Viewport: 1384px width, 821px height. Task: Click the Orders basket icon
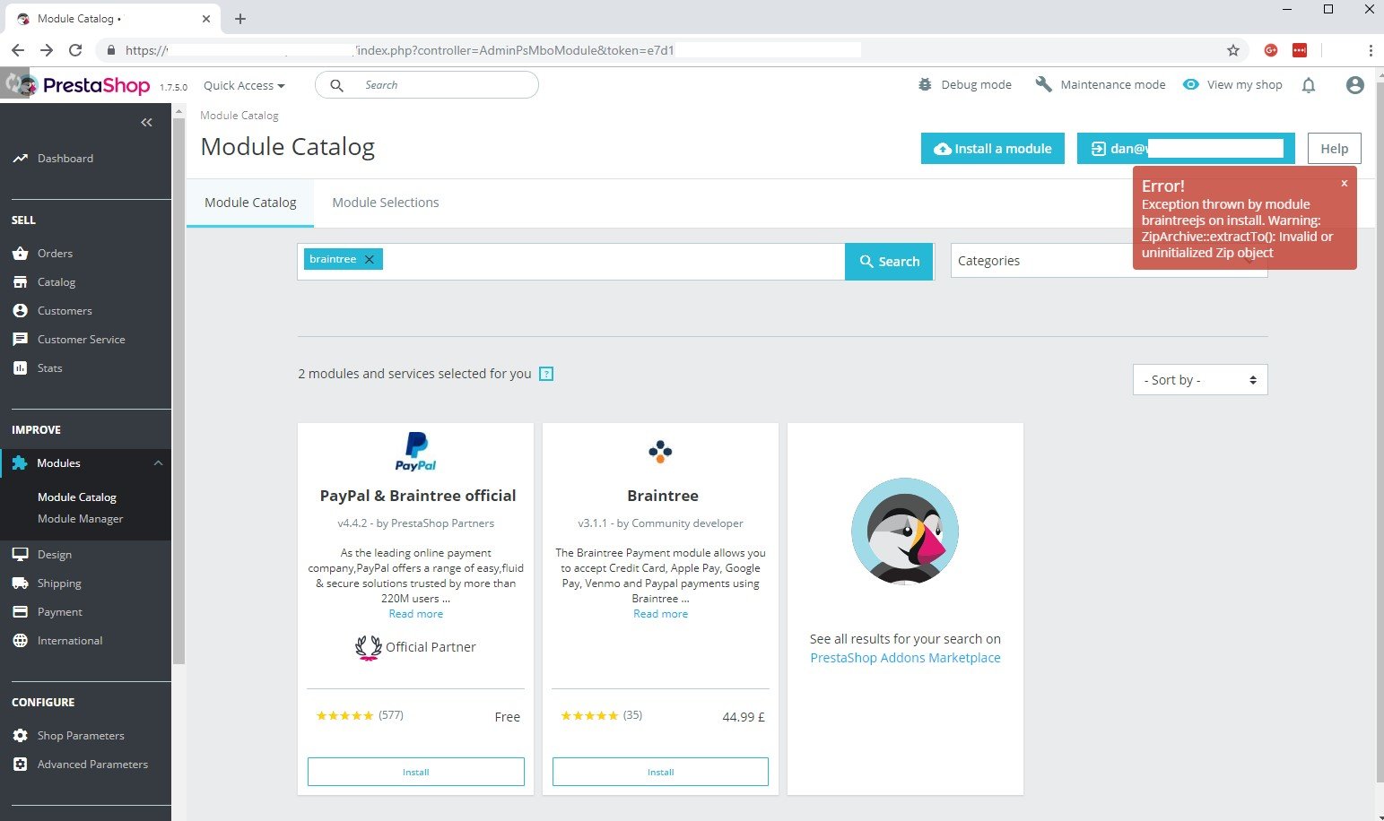[x=20, y=254]
